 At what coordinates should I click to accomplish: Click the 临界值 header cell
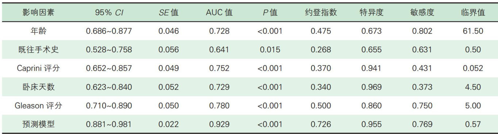[473, 13]
